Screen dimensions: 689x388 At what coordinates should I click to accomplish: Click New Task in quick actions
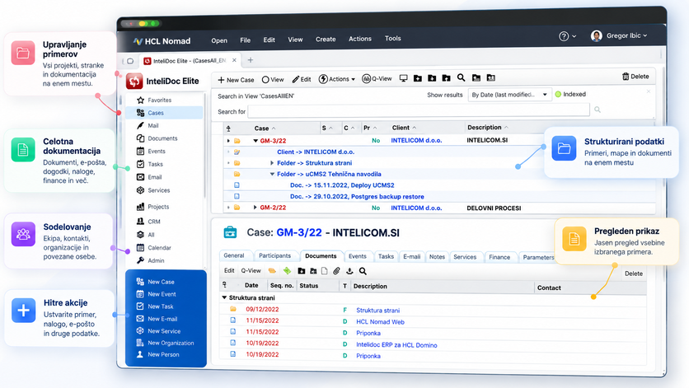155,306
